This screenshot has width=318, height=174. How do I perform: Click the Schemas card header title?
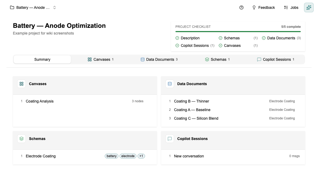coord(37,139)
